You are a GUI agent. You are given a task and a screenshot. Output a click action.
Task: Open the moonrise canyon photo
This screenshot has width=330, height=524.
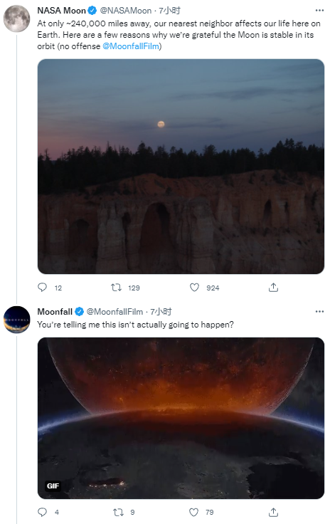tap(181, 167)
